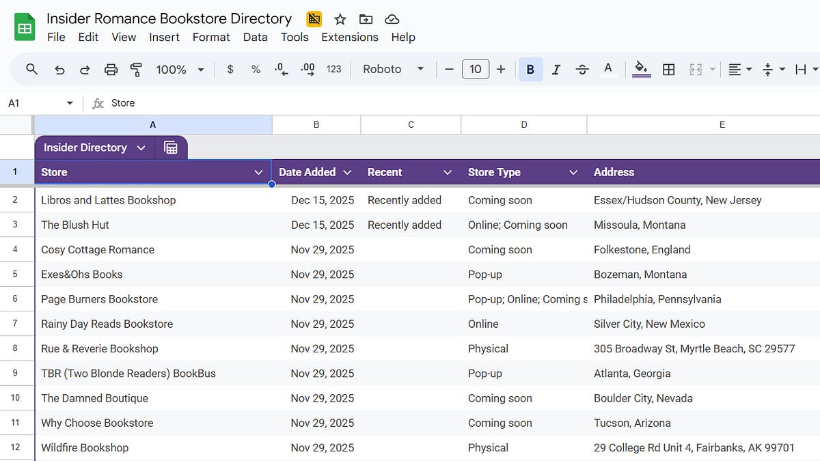Open the Tools menu
This screenshot has height=461, width=820.
295,37
